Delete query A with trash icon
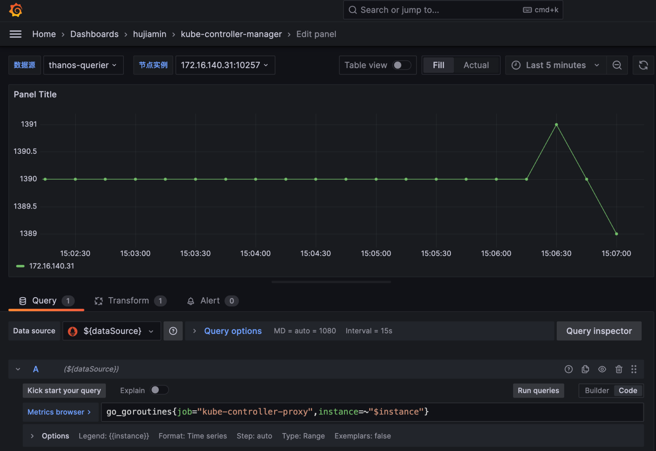Viewport: 656px width, 451px height. [619, 369]
